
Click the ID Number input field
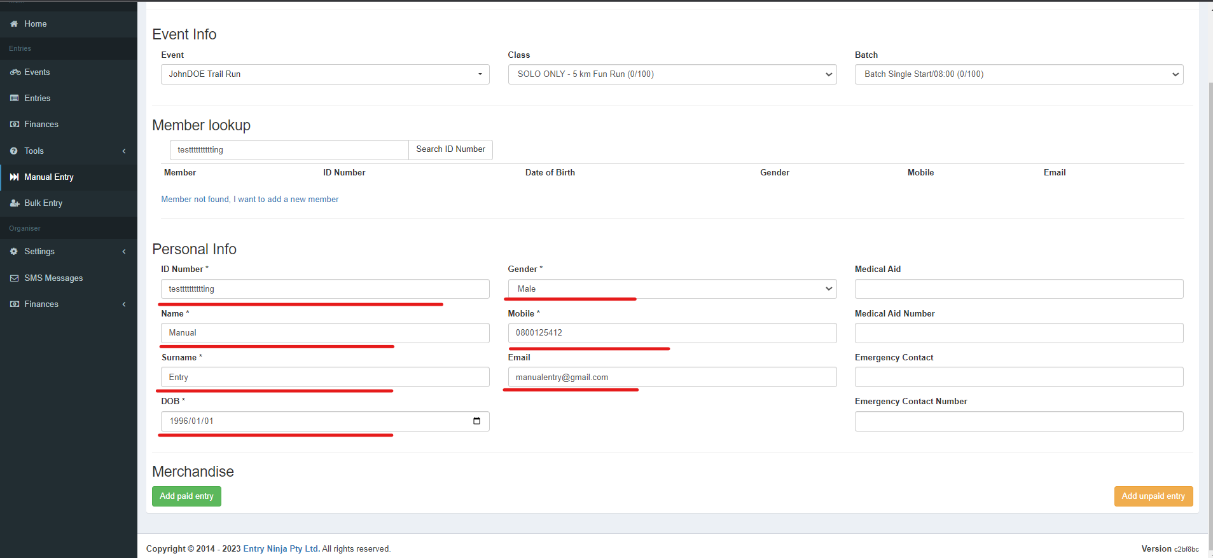(325, 289)
